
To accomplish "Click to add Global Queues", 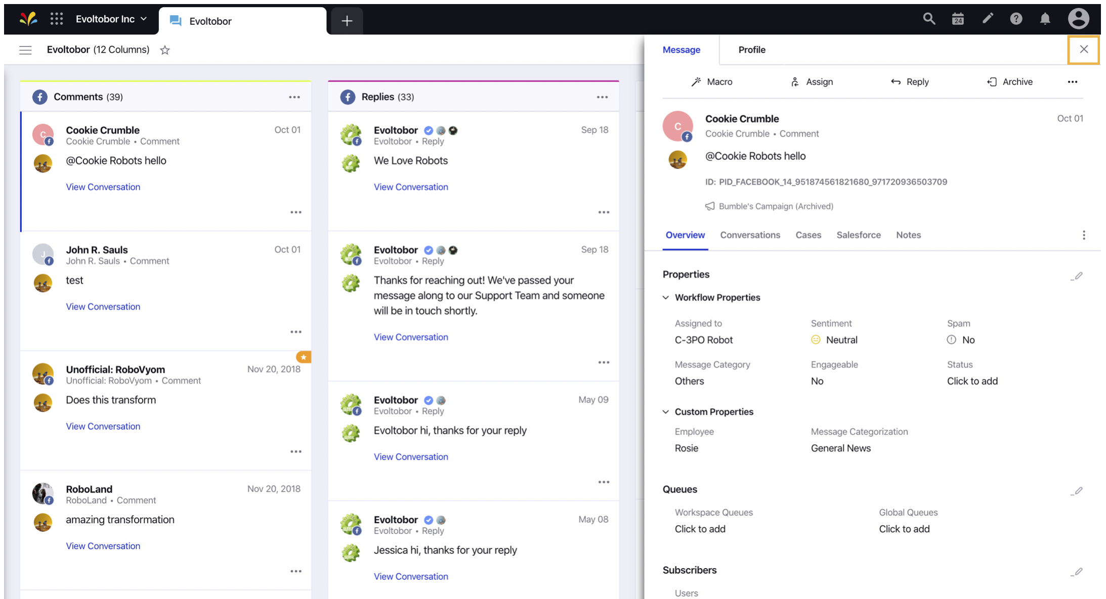I will coord(904,529).
